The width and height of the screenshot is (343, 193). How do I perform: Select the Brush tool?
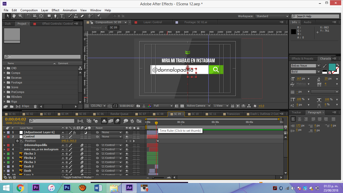click(70, 16)
